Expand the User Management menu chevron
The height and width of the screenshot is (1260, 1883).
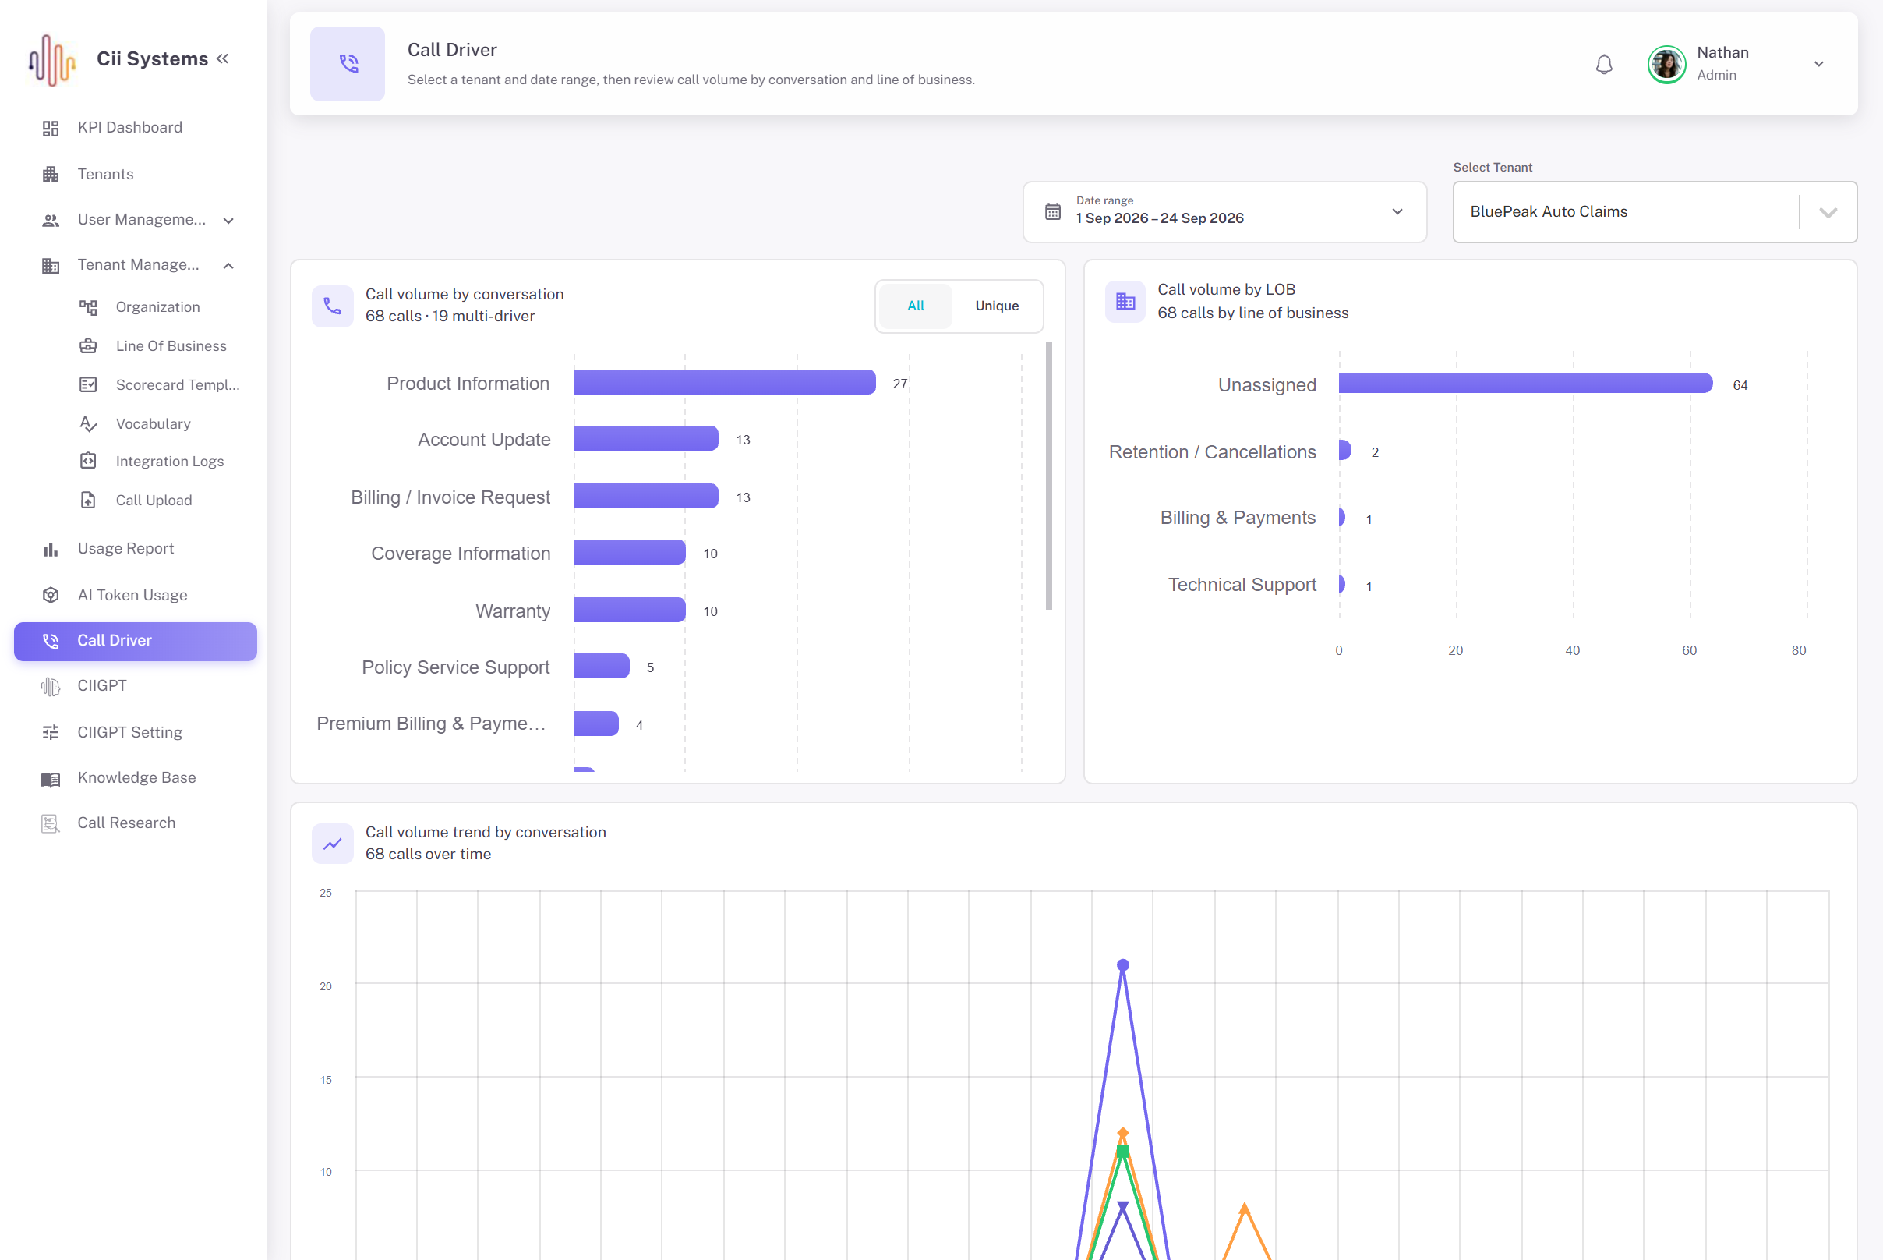229,221
